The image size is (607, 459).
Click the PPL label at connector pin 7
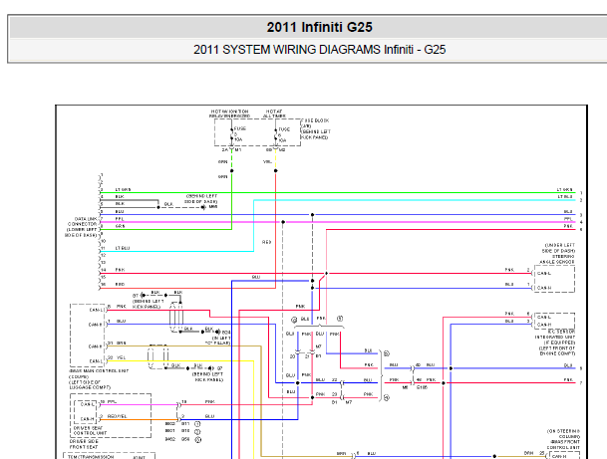[x=120, y=219]
